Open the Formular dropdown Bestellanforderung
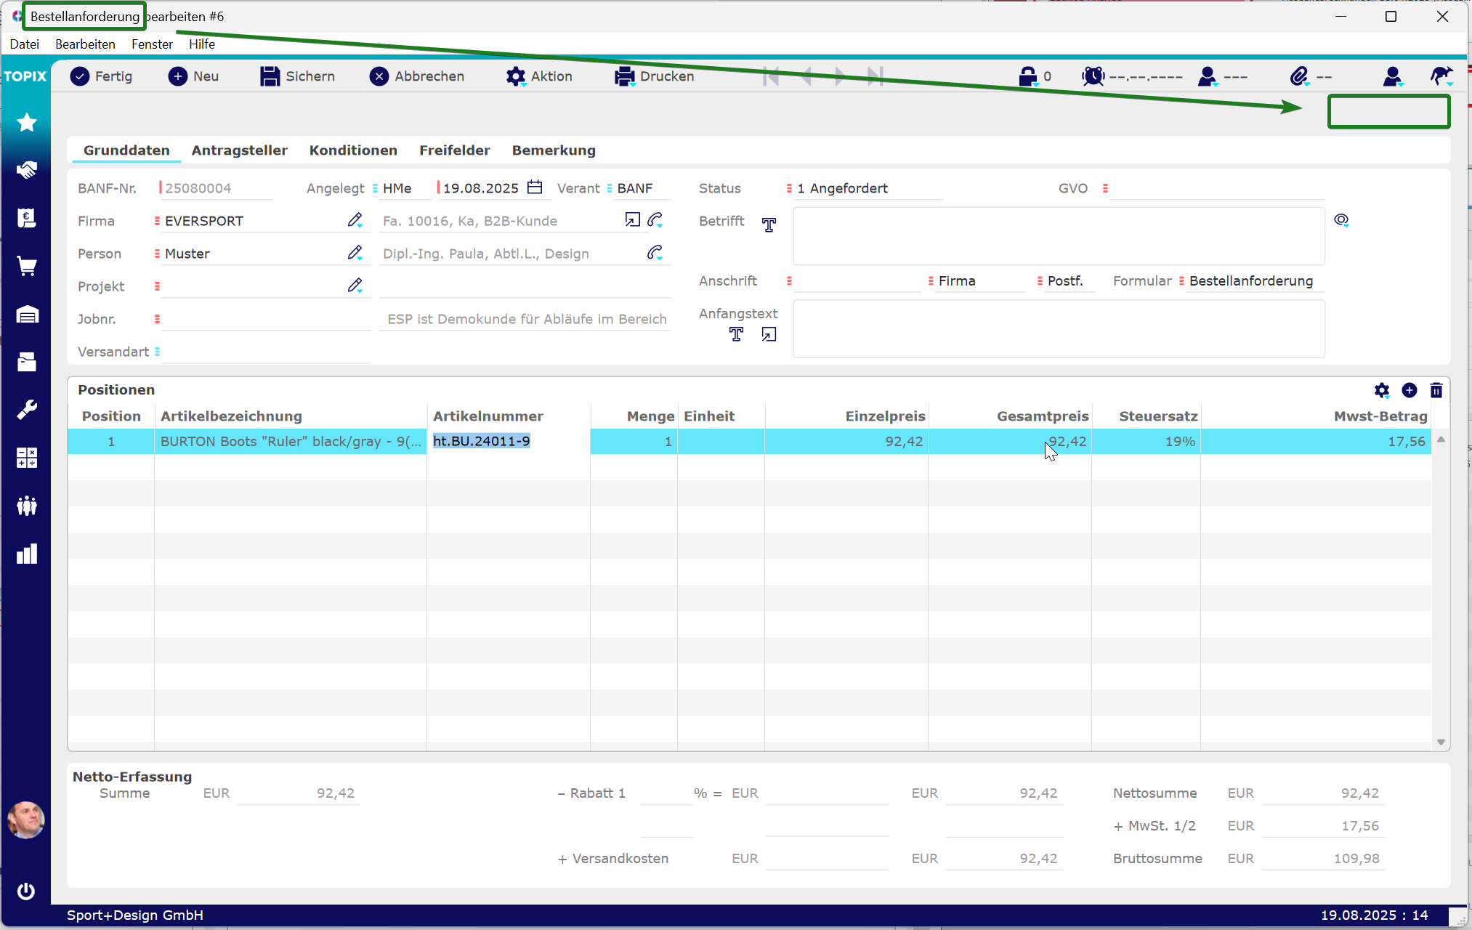The height and width of the screenshot is (930, 1472). 1250,281
